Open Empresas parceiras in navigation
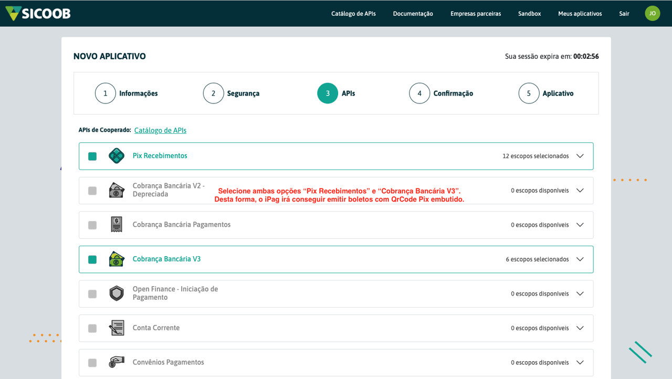 (x=476, y=14)
